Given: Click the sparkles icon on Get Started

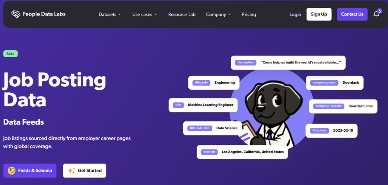Looking at the screenshot, I should (71, 171).
